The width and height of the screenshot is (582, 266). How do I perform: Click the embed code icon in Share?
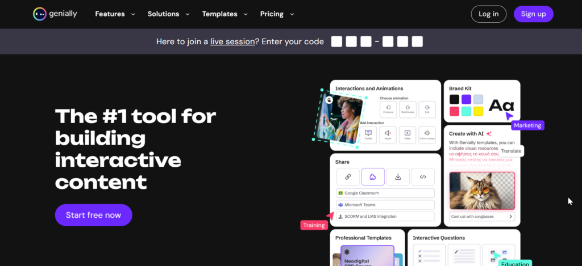(x=423, y=177)
